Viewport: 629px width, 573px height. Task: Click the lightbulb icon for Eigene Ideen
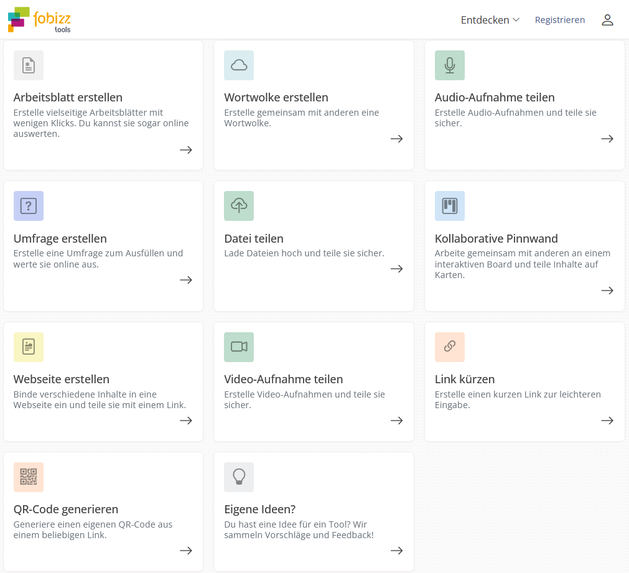coord(239,477)
